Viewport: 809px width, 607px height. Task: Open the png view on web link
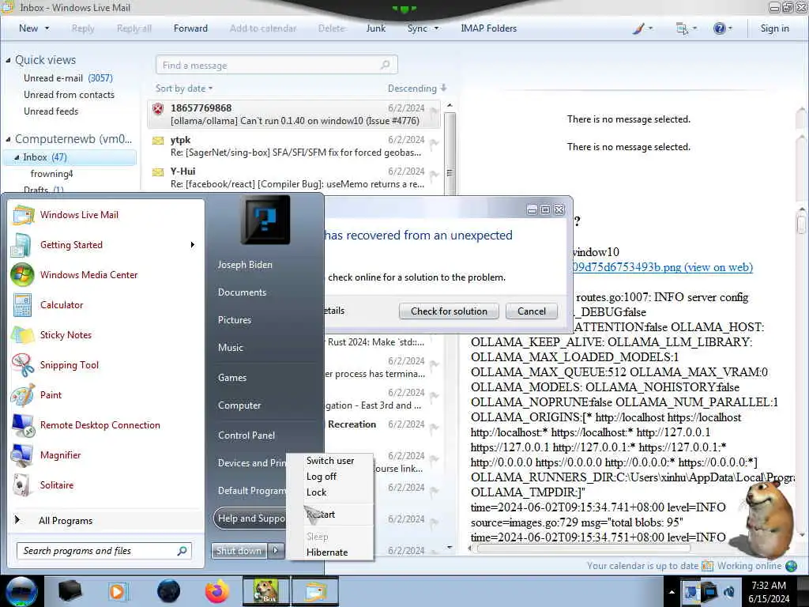tap(663, 267)
